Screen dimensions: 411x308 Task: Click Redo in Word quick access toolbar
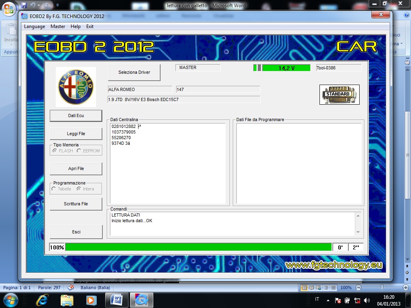click(x=46, y=5)
